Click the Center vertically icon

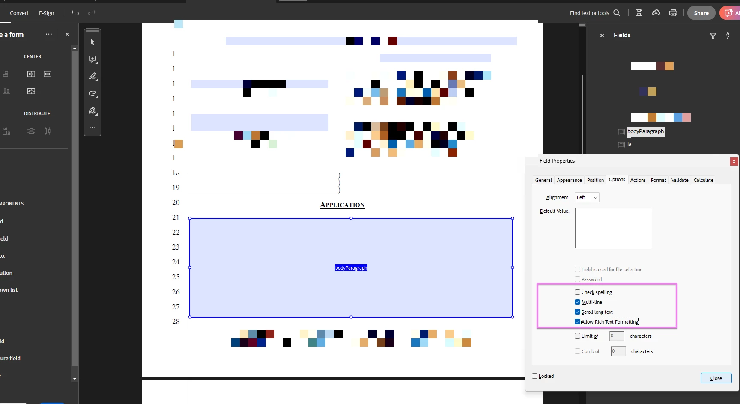coord(31,74)
